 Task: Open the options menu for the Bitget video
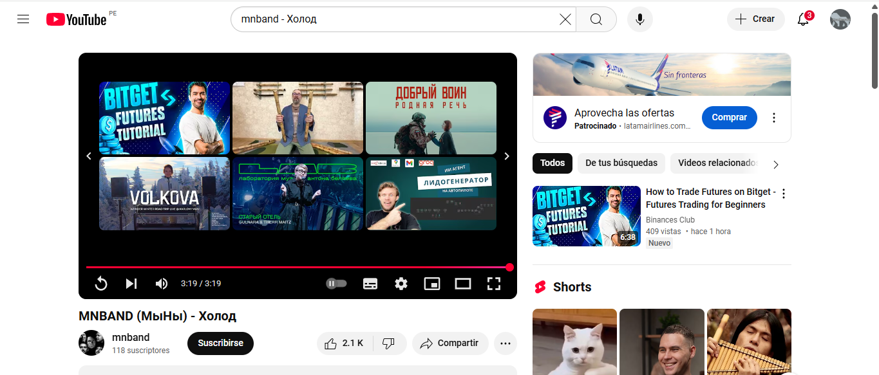point(784,193)
